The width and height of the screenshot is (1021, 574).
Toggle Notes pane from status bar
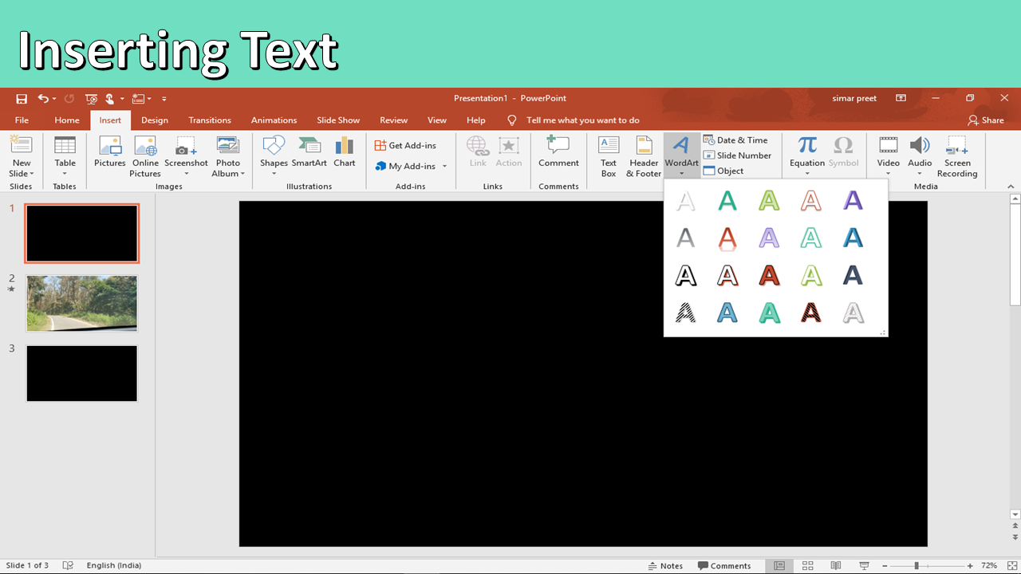click(665, 565)
